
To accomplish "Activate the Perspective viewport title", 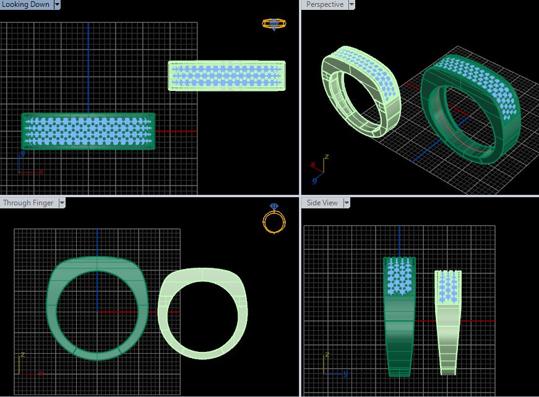I will (324, 4).
